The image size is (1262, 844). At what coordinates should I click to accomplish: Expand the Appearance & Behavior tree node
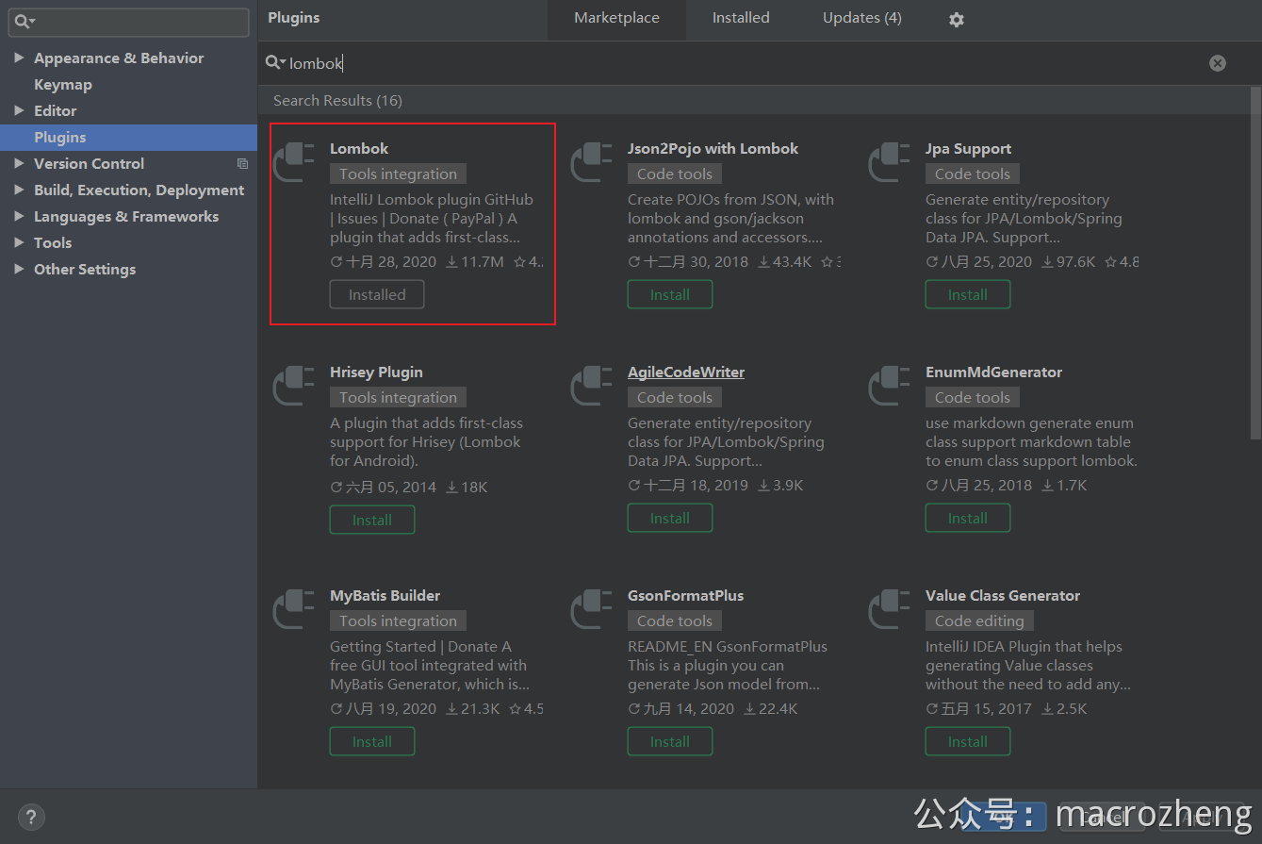coord(19,58)
